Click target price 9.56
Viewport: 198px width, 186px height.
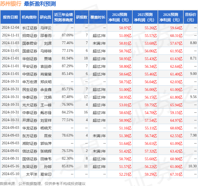tap(193, 97)
